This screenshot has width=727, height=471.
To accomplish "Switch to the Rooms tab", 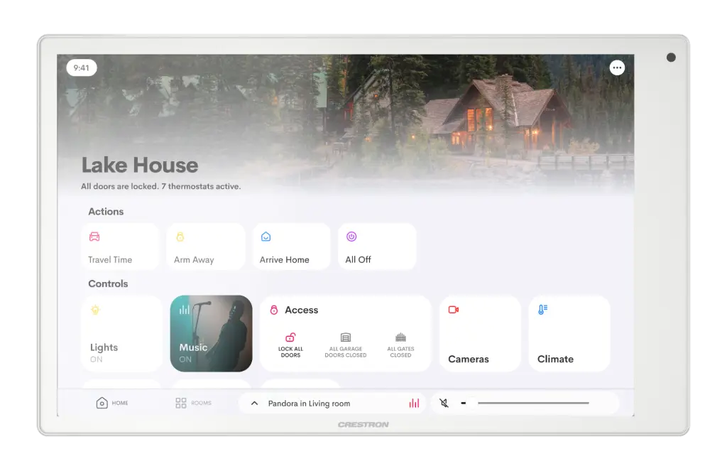I will pos(193,403).
